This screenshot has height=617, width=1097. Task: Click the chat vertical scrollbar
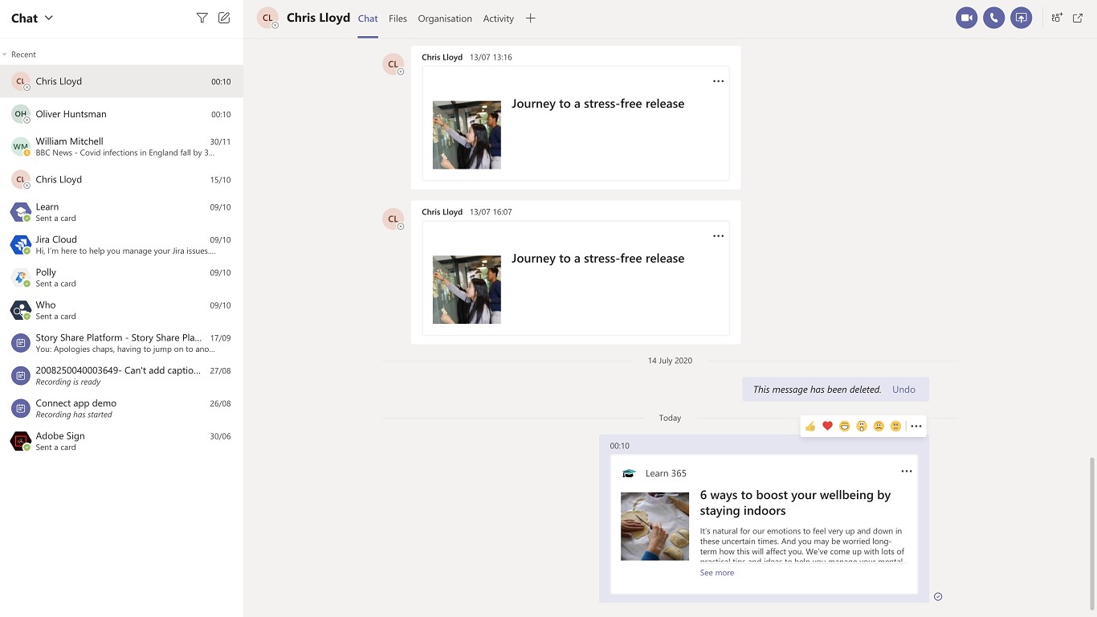tap(1091, 533)
